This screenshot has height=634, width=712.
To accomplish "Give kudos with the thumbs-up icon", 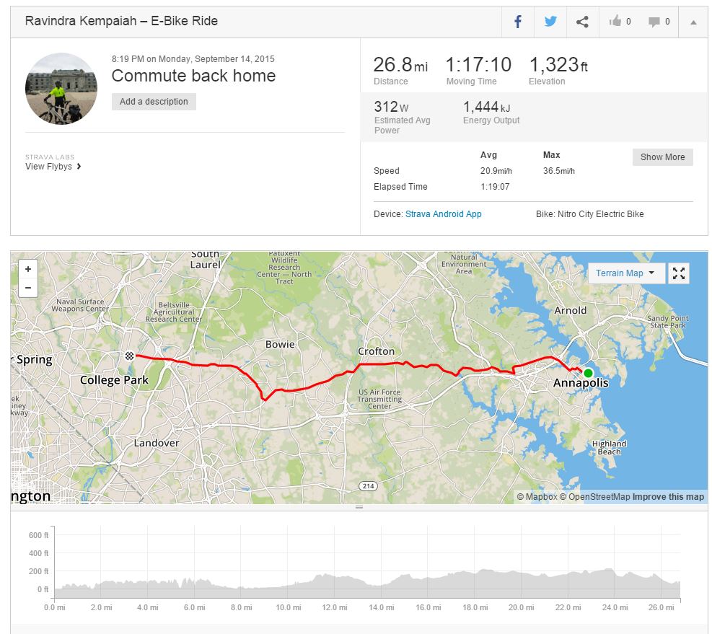I will pos(619,22).
